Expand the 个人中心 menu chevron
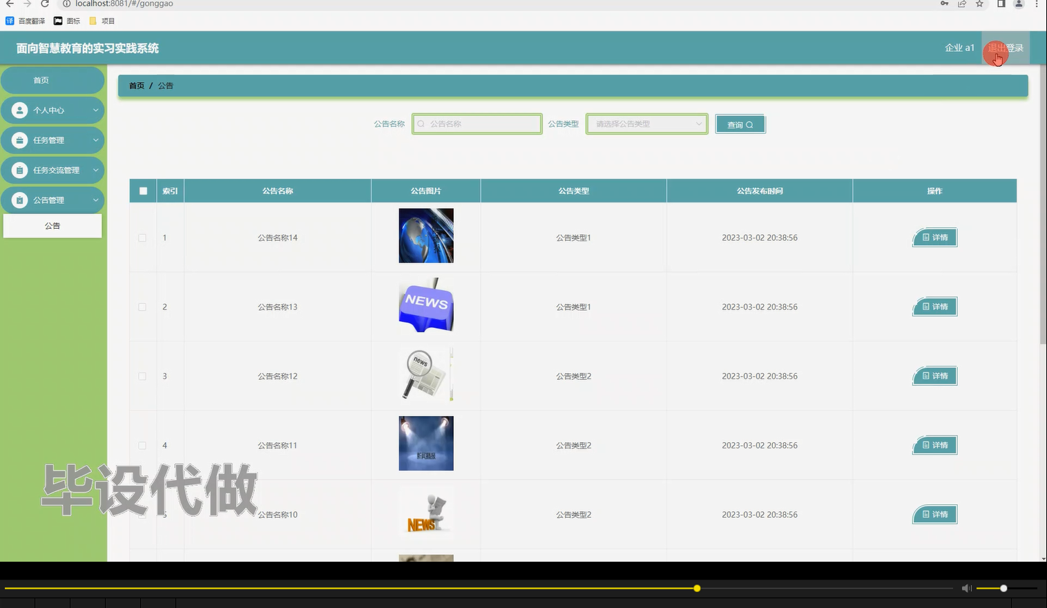The width and height of the screenshot is (1047, 608). (96, 110)
